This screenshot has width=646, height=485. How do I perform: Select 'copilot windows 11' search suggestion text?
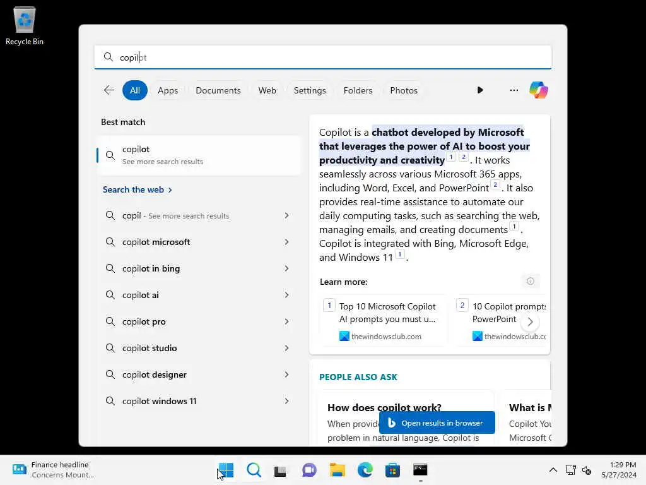(160, 401)
